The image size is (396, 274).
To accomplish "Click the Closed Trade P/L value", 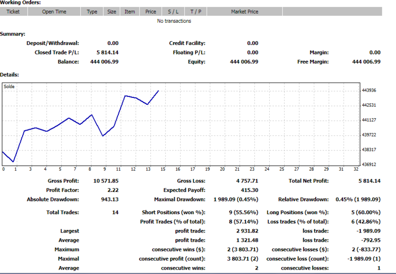I will 107,52.
